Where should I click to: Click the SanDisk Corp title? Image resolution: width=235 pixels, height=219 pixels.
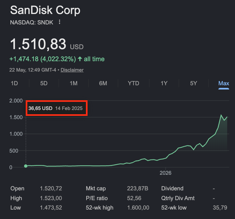click(x=45, y=10)
